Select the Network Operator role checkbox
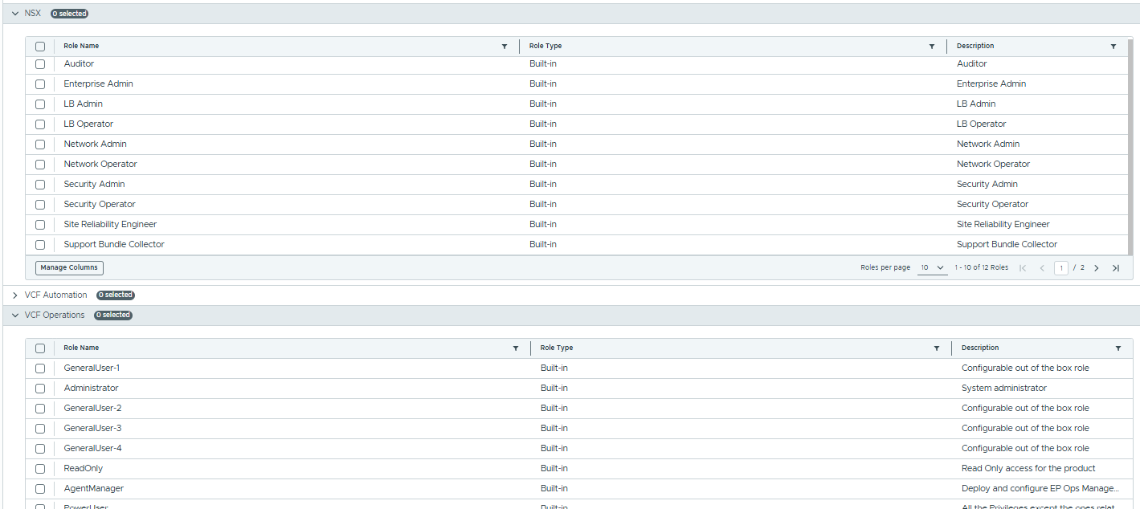The height and width of the screenshot is (509, 1140). pyautogui.click(x=40, y=165)
